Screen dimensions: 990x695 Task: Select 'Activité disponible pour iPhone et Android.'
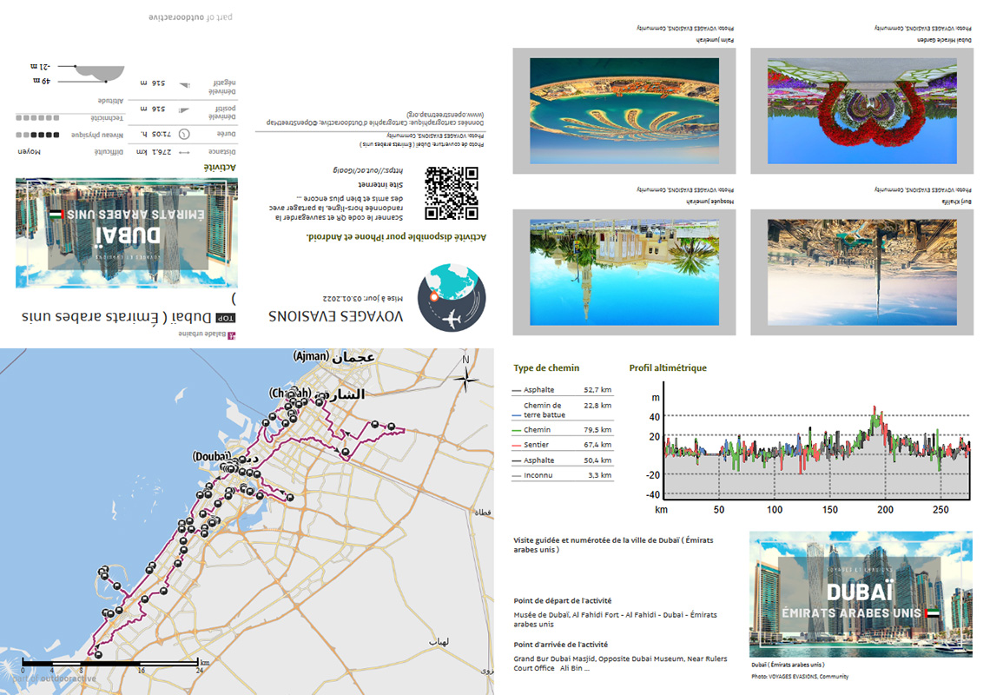(x=397, y=237)
